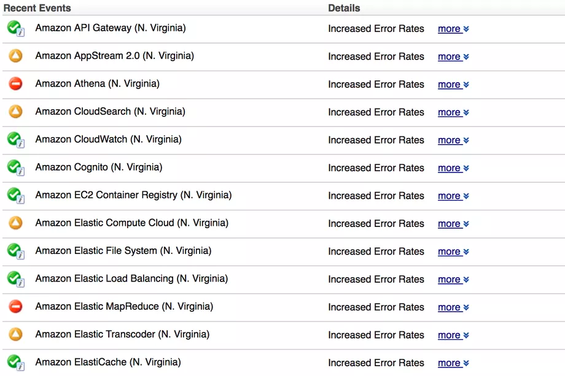This screenshot has height=376, width=565.
Task: Select the Recent Events column header
Action: pos(37,8)
